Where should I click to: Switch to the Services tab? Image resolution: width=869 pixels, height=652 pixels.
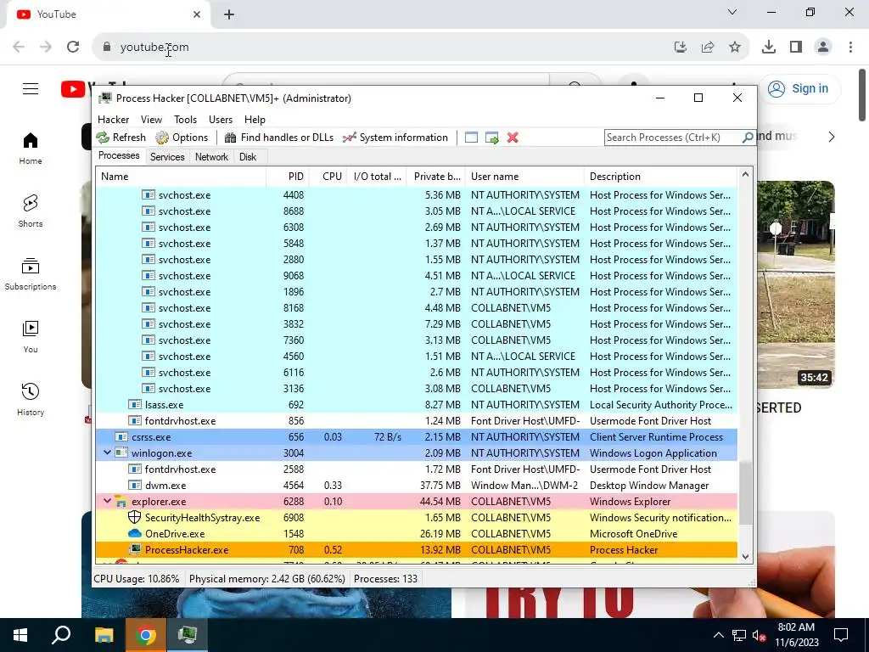(x=167, y=157)
